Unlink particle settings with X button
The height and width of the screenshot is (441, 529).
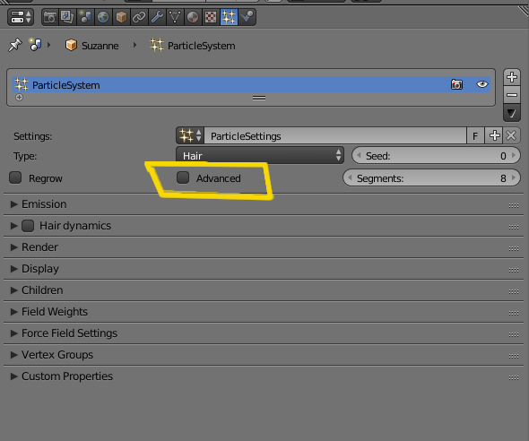511,136
